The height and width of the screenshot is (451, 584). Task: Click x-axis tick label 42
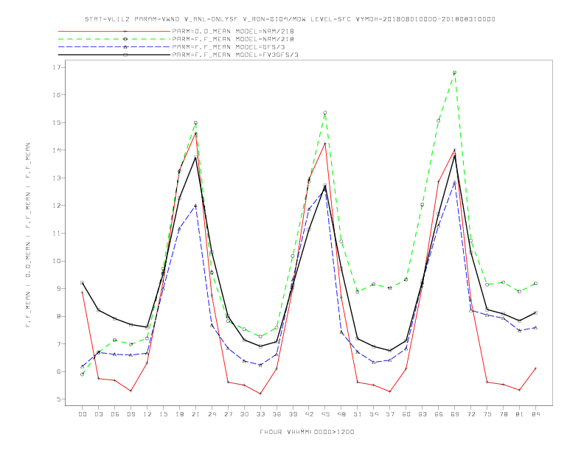pyautogui.click(x=309, y=414)
